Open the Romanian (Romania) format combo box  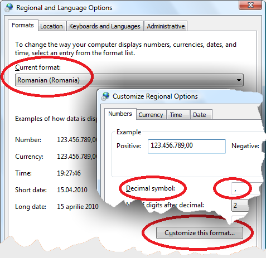129,80
